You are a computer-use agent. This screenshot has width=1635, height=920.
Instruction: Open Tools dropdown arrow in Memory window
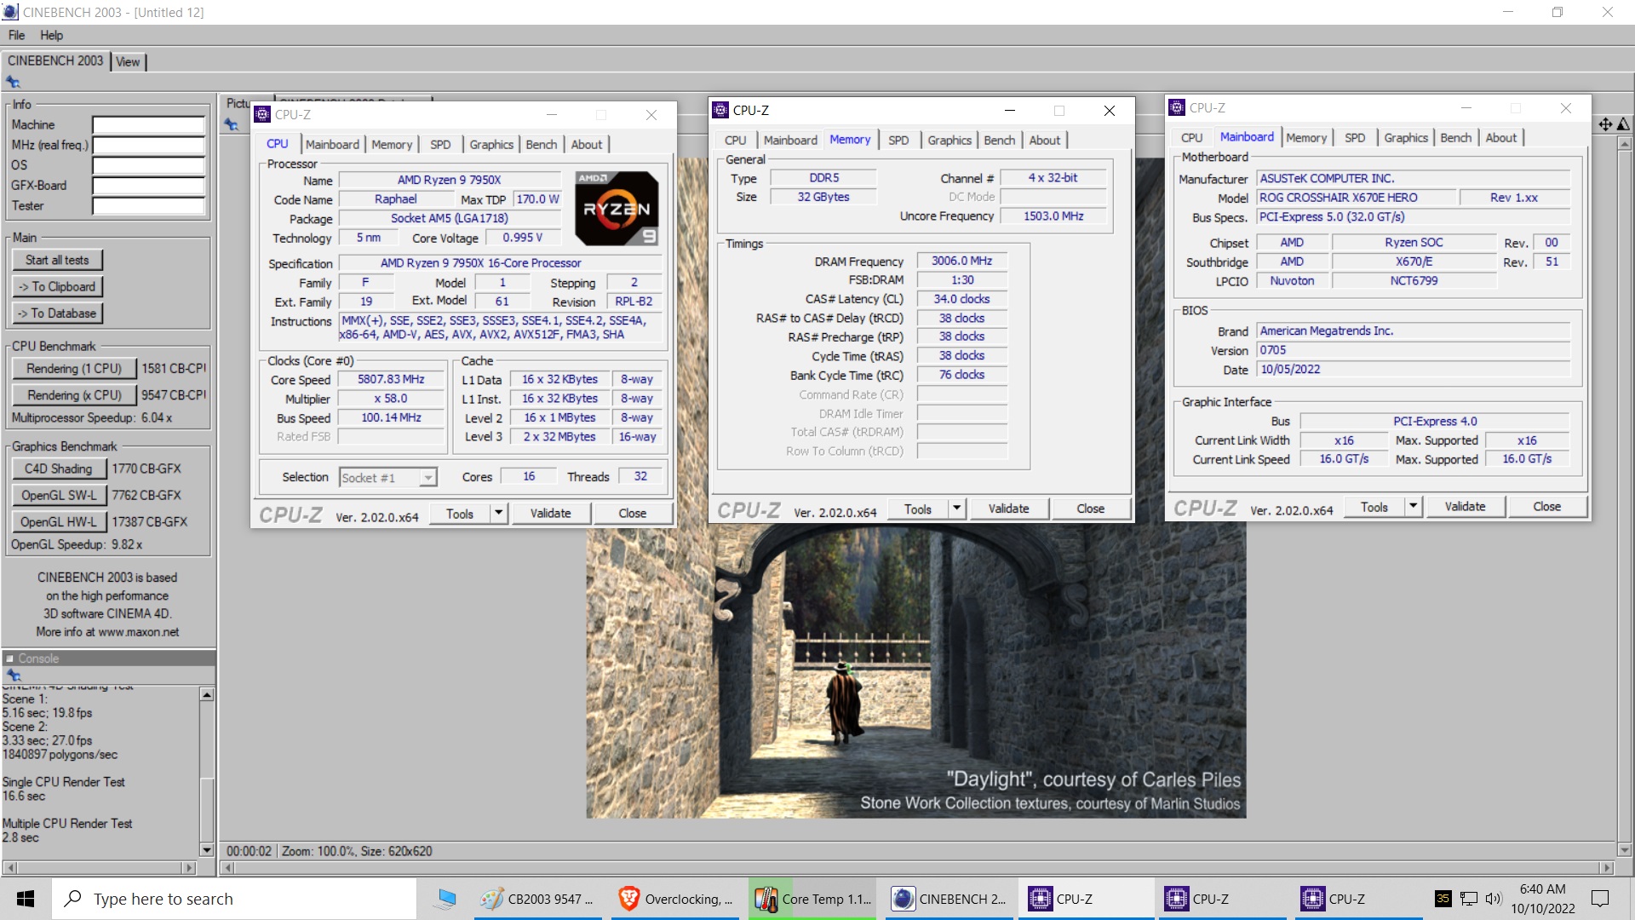[x=957, y=509]
